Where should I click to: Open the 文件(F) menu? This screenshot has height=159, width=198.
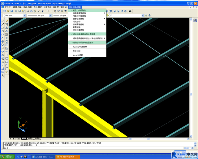(7, 7)
